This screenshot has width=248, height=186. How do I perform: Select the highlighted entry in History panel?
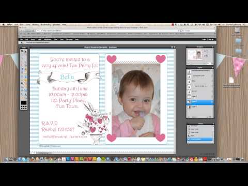(200, 139)
